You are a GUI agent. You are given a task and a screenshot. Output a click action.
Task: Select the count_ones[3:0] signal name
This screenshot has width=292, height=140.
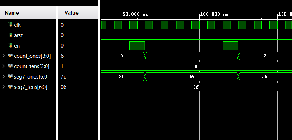coord(32,56)
